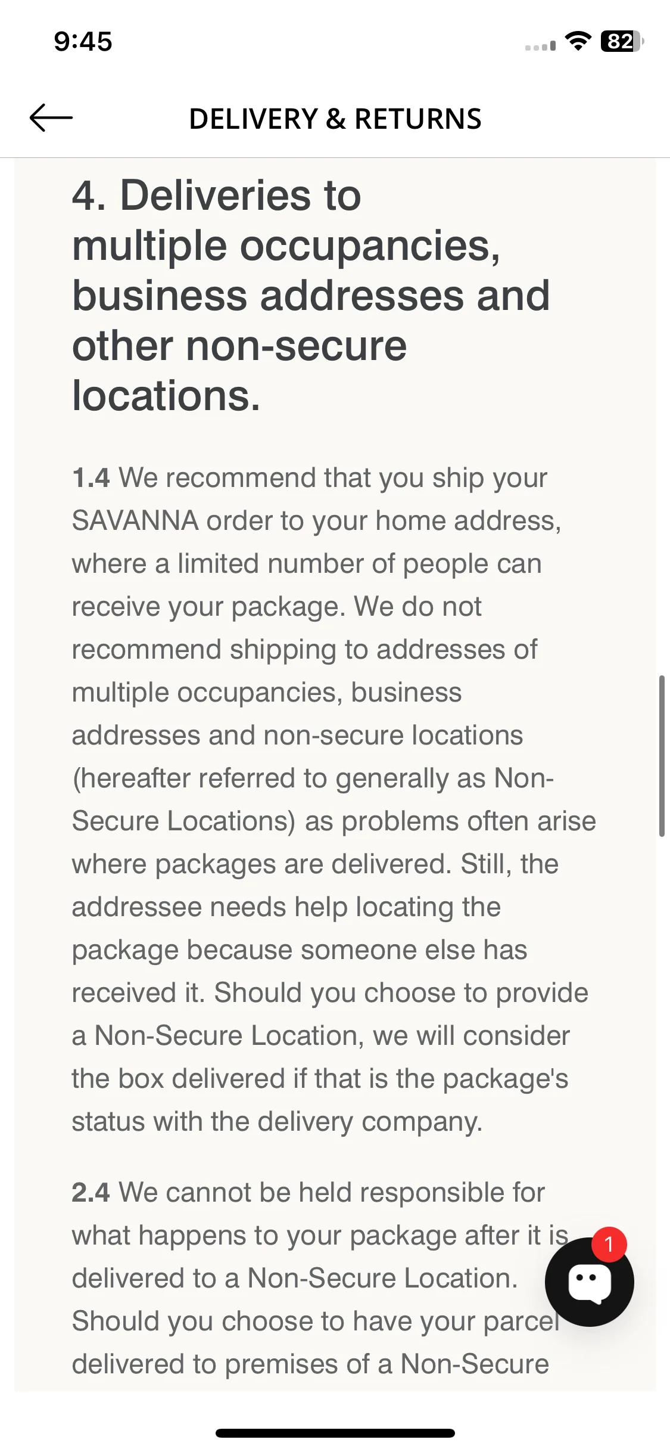Click the vertical scrollbar indicator
Screen dimensions: 670x1452
click(x=662, y=756)
